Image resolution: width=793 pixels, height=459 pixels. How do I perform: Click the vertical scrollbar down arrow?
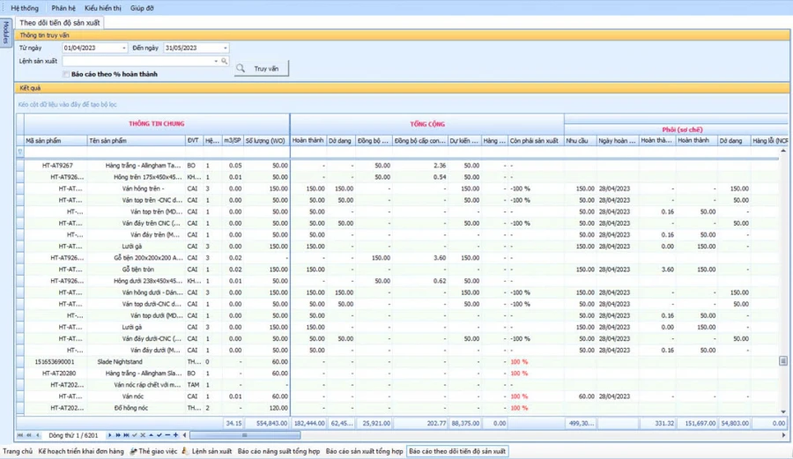point(783,411)
